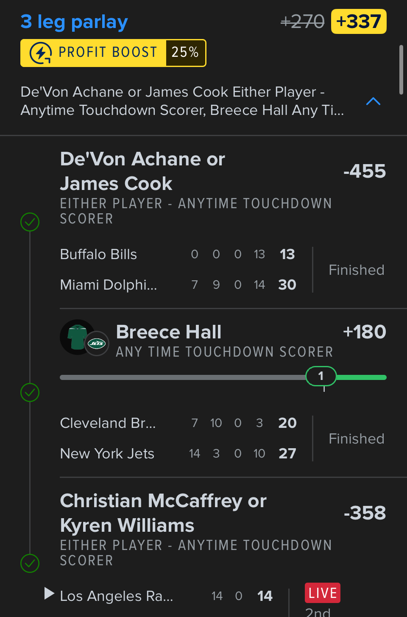Click the boosted +337 odds badge
Viewport: 407px width, 617px height.
358,22
